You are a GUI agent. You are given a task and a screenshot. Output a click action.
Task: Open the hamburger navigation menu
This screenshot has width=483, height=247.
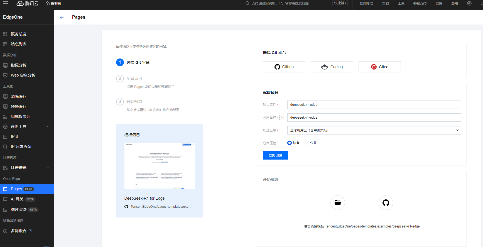[5, 3]
